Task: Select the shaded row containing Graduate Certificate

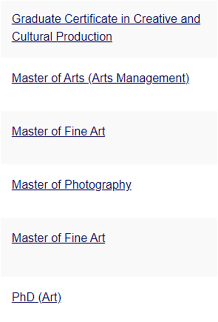Action: point(109,29)
